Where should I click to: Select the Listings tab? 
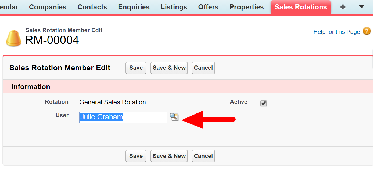coord(174,7)
